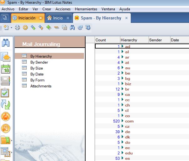The image size is (189, 161).
Task: Click the Collapse All minus icon
Action: tap(57, 28)
